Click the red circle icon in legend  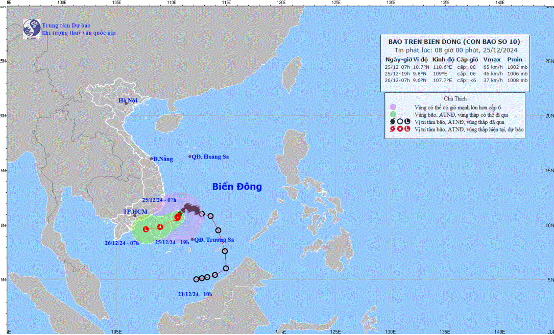click(400, 129)
